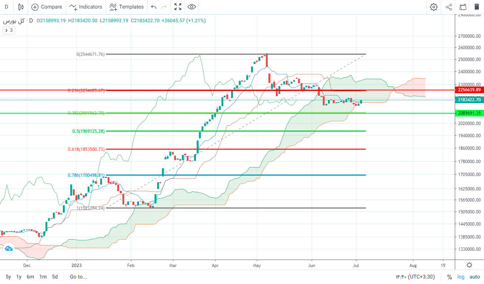Open the sticky notes icon in the top bar

(x=463, y=7)
